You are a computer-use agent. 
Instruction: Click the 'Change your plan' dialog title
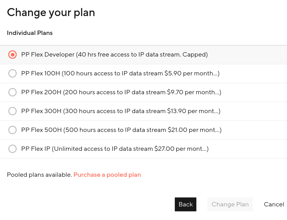click(x=51, y=12)
